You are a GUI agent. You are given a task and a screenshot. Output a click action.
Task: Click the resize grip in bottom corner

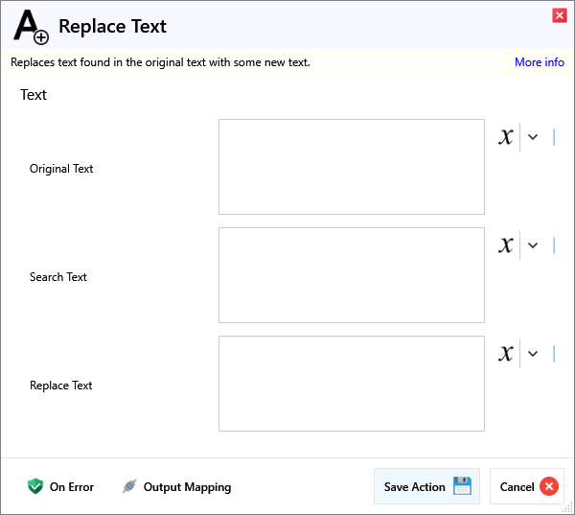coord(567,508)
